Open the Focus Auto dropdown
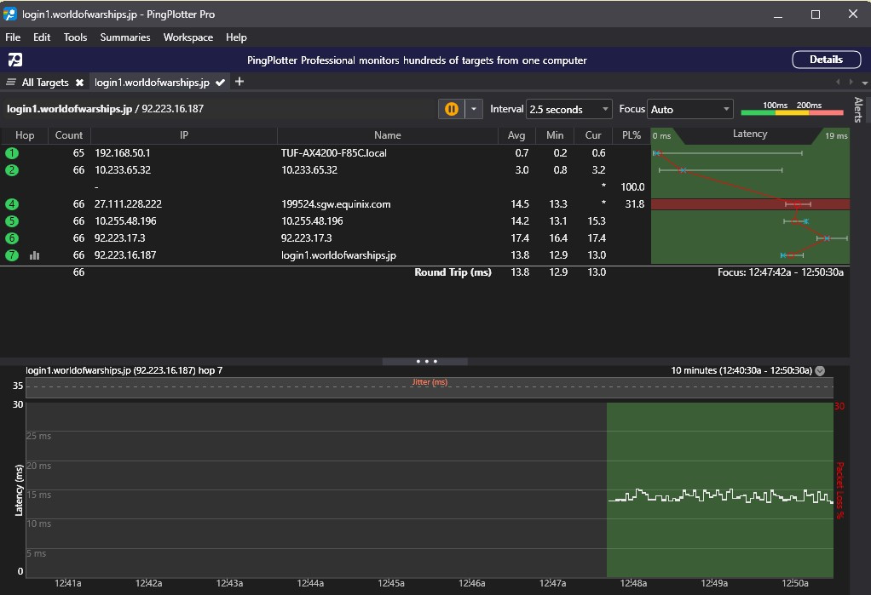The width and height of the screenshot is (871, 595). click(689, 109)
